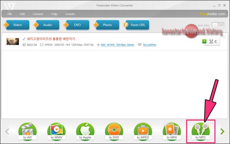Open the scissors cut editor

point(211,42)
